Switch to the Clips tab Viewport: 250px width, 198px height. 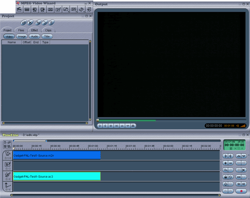click(48, 30)
